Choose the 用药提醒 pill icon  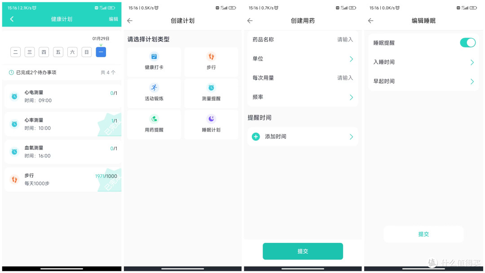point(154,119)
